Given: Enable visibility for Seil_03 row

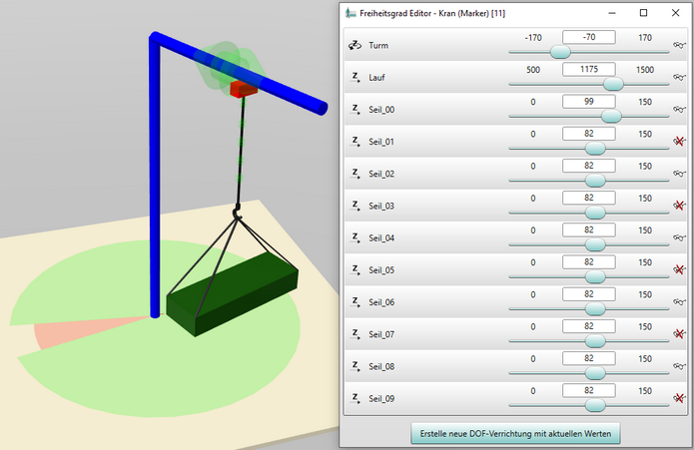Looking at the screenshot, I should tap(679, 206).
